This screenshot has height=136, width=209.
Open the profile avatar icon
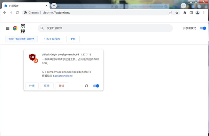[198, 13]
